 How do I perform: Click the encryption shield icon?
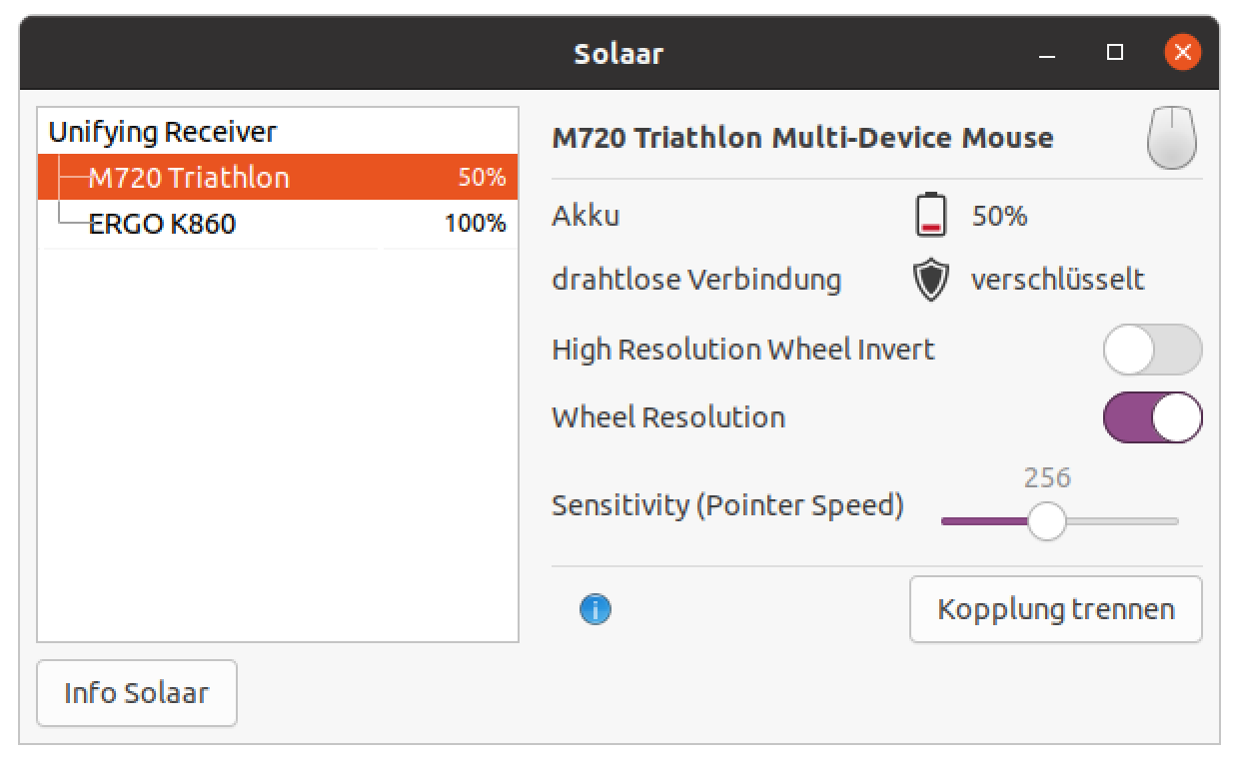click(x=930, y=281)
